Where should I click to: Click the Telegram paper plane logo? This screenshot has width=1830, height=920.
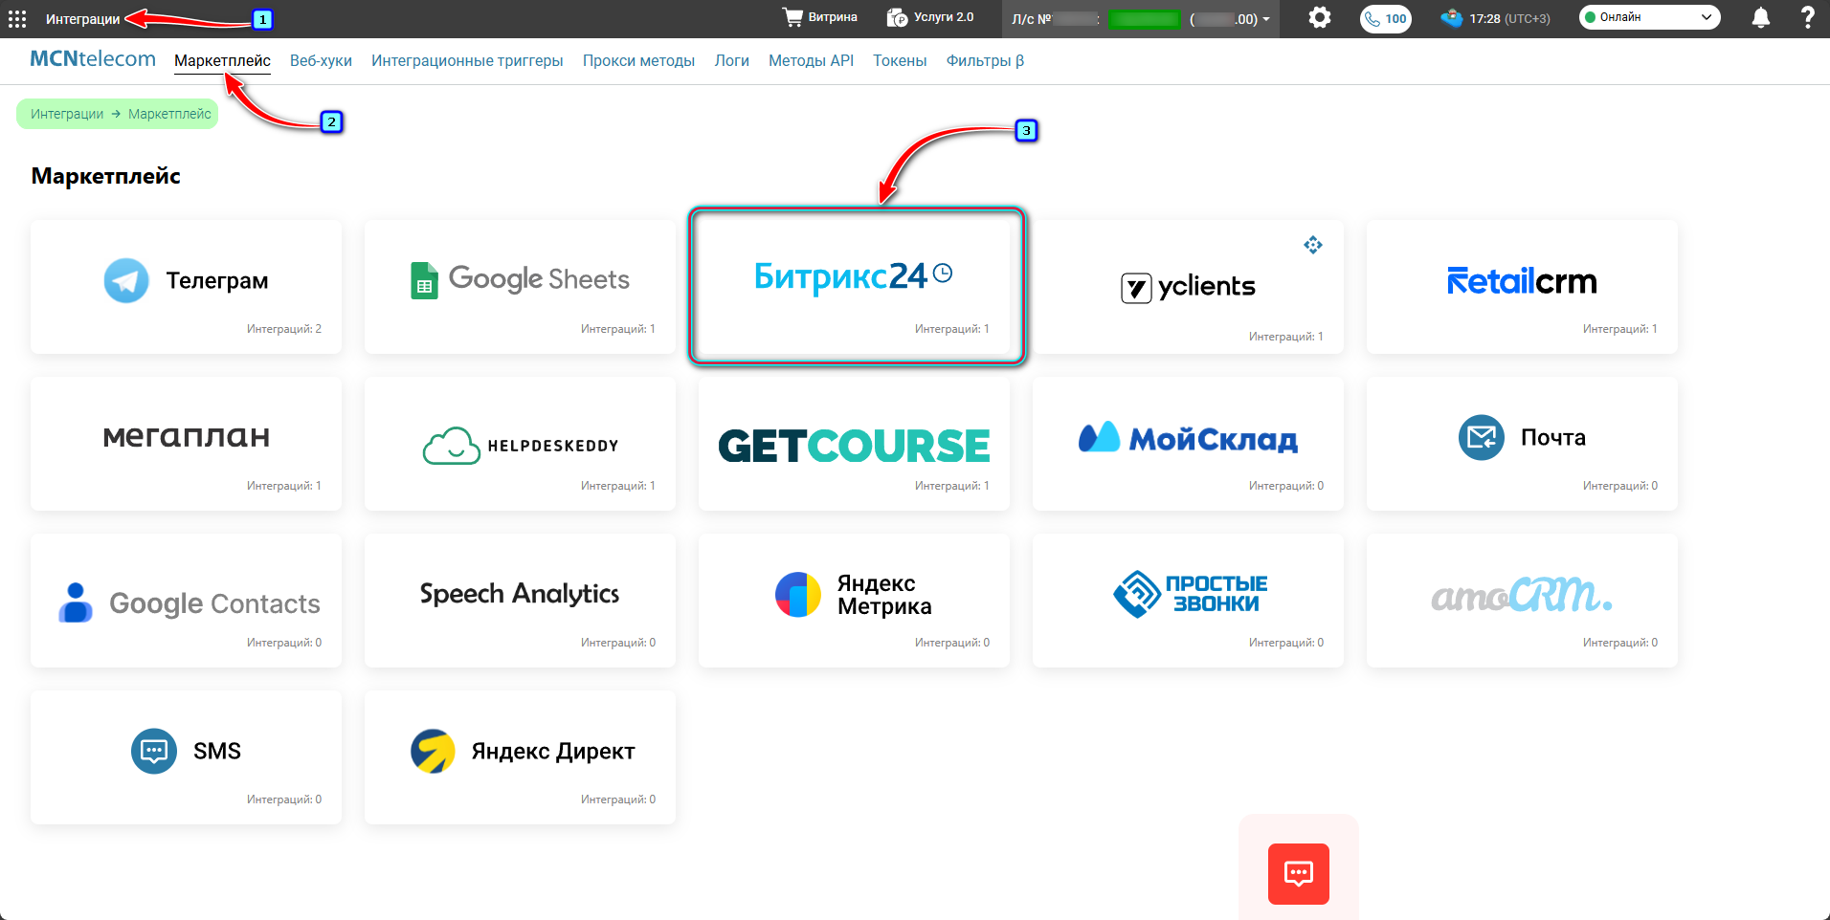coord(126,280)
